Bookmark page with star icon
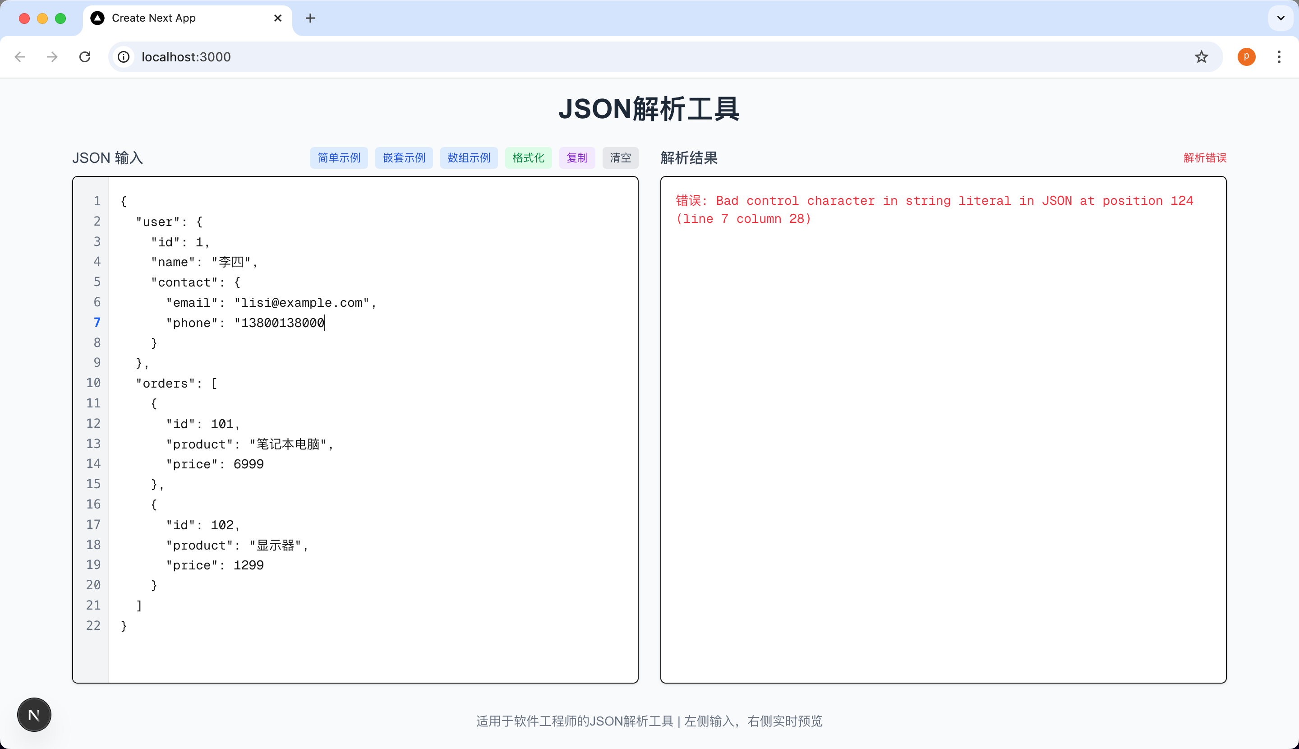 1201,56
